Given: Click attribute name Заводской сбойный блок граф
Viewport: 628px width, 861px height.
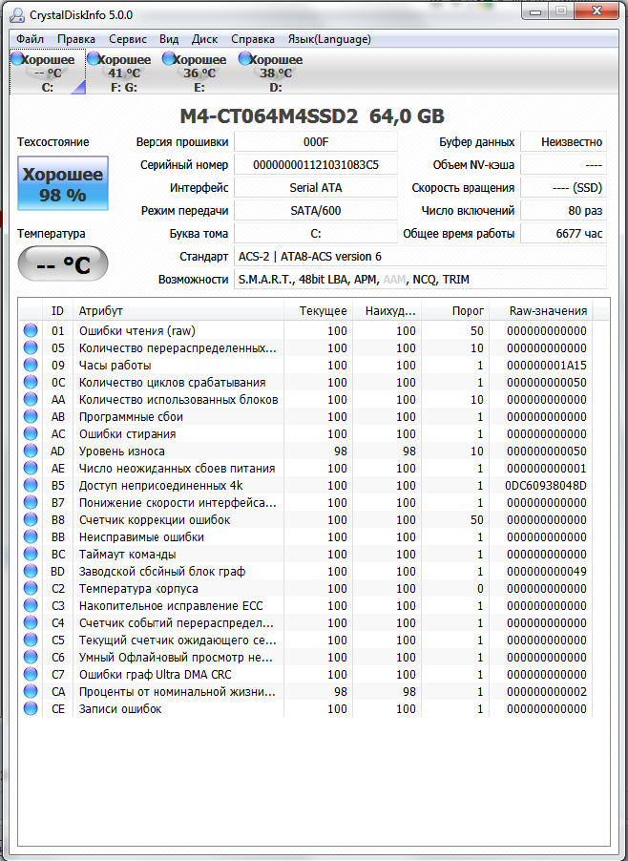Looking at the screenshot, I should click(162, 571).
